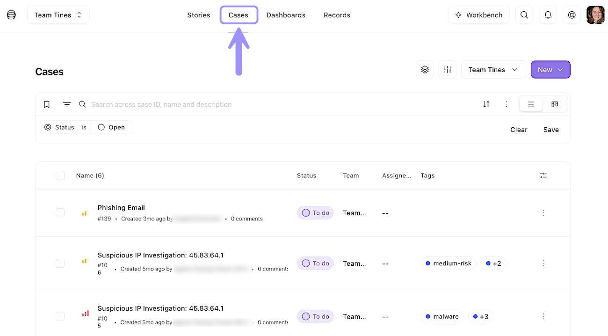The image size is (608, 336).
Task: Expand the Team Tines switcher at top left
Action: pos(58,15)
